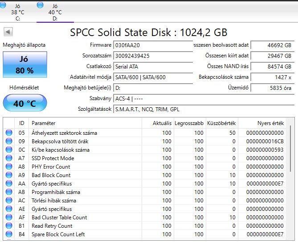Select the Áthelyezett szektorok száma row

[64, 133]
